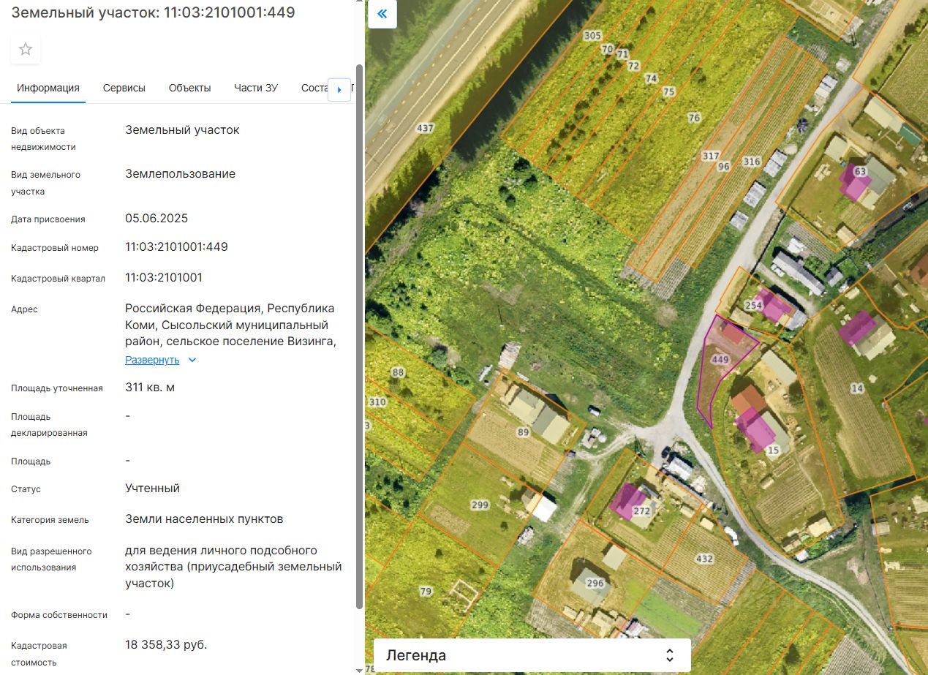
Task: Click the Развернуть link to expand address
Action: (x=152, y=360)
